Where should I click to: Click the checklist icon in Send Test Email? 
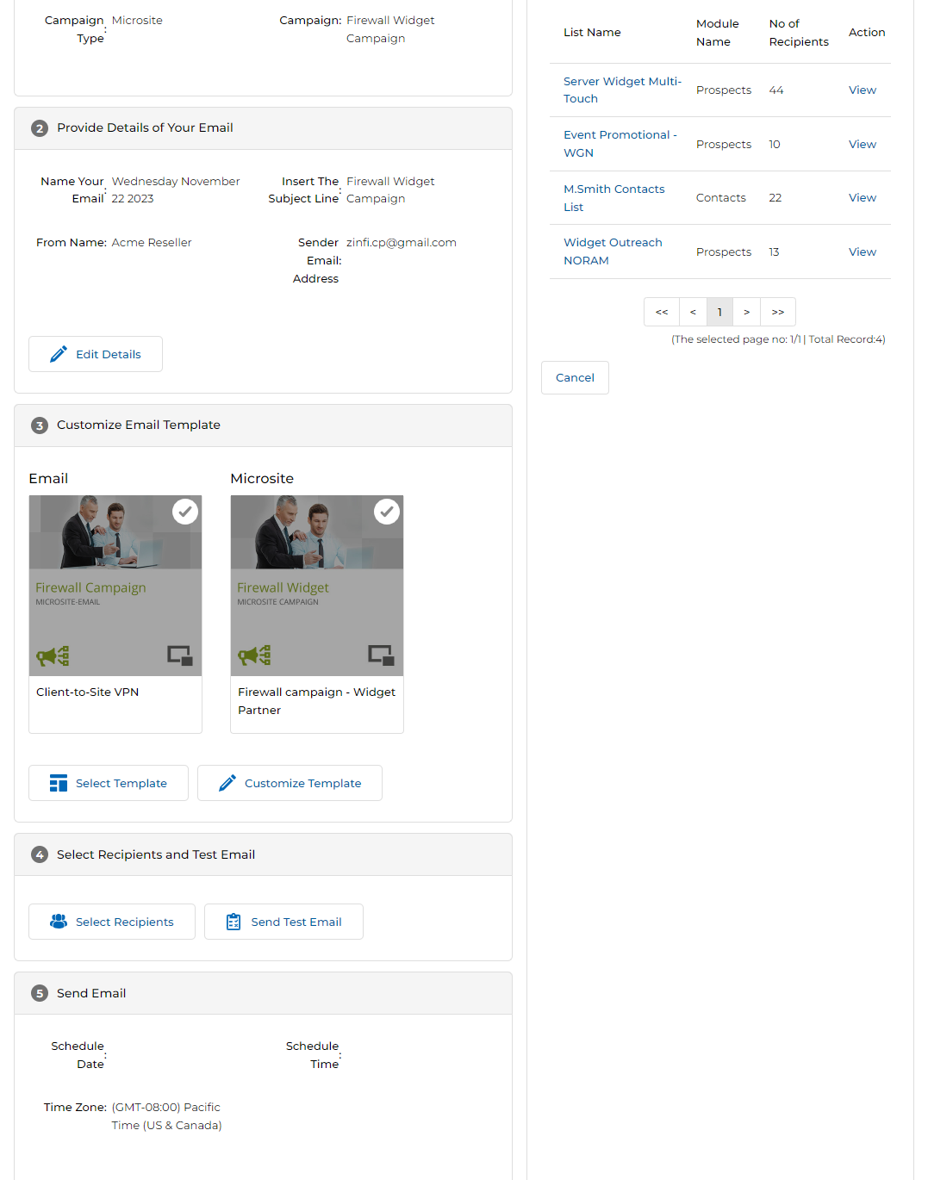(x=234, y=922)
